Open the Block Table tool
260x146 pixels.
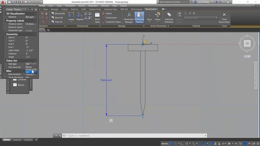(x=97, y=17)
